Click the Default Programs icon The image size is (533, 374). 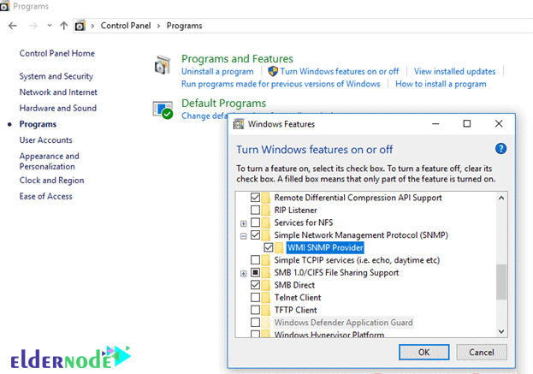pos(163,110)
